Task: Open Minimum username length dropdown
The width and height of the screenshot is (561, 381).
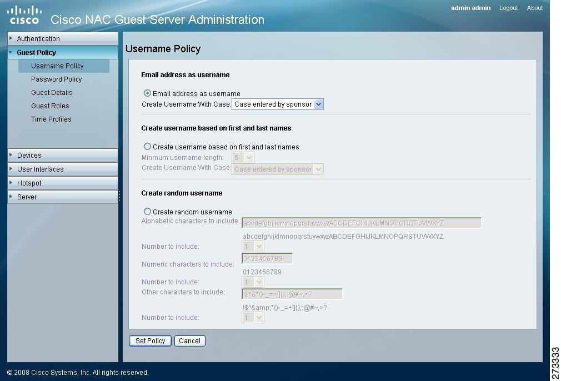Action: click(x=243, y=157)
